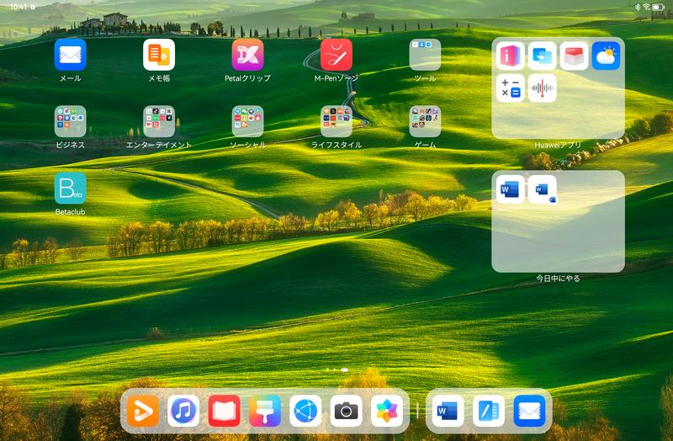Screen dimensions: 673x441
Task: Open the ソーシャル folder
Action: point(247,121)
